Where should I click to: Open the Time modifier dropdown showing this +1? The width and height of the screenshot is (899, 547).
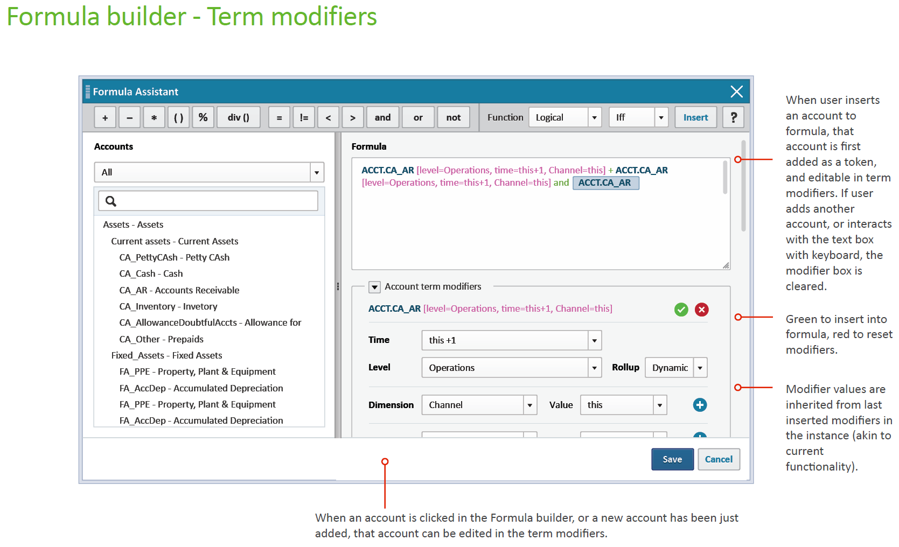(511, 340)
